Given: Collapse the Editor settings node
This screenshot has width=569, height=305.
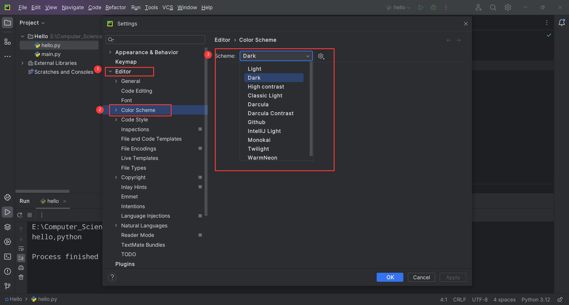Looking at the screenshot, I should coord(110,72).
